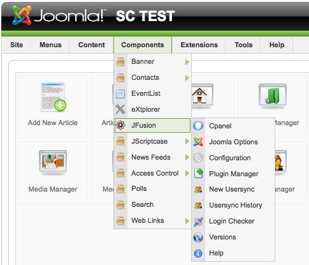The width and height of the screenshot is (309, 265).
Task: Open the Tools menu
Action: (x=243, y=45)
